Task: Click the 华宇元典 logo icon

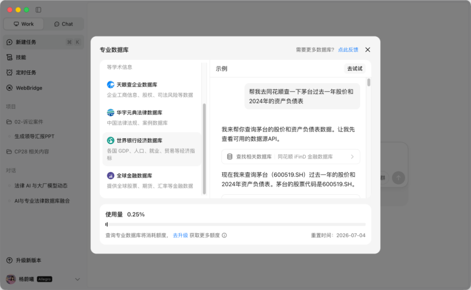Action: [x=111, y=113]
